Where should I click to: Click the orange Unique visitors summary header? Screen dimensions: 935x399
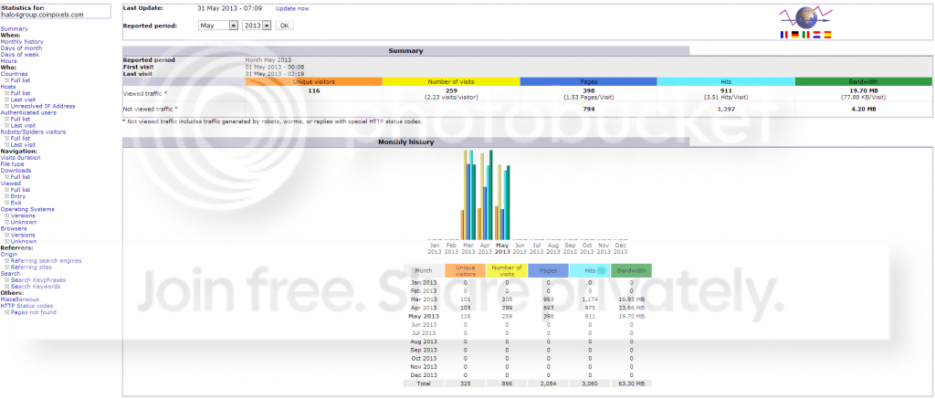(x=314, y=81)
